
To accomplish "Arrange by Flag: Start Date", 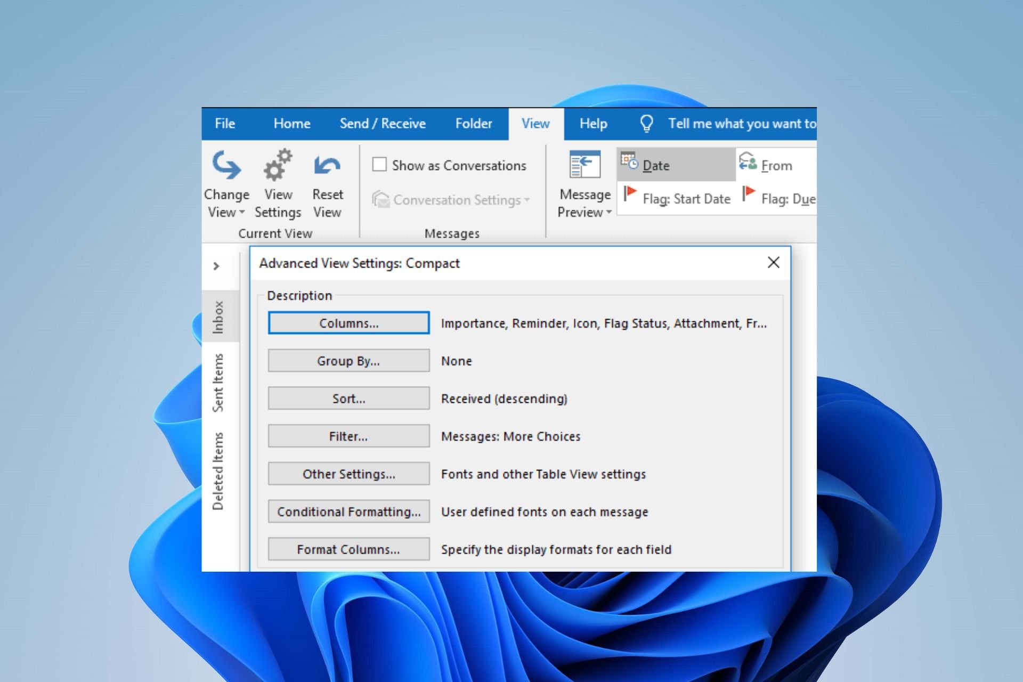I will tap(676, 198).
